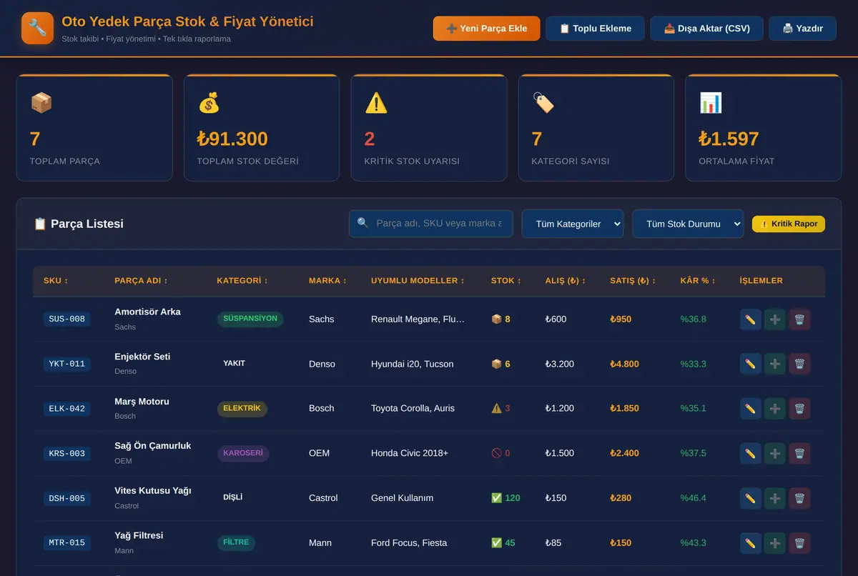Screen dimensions: 858x576
Task: Sort parts by the STOK column header
Action: coord(506,281)
